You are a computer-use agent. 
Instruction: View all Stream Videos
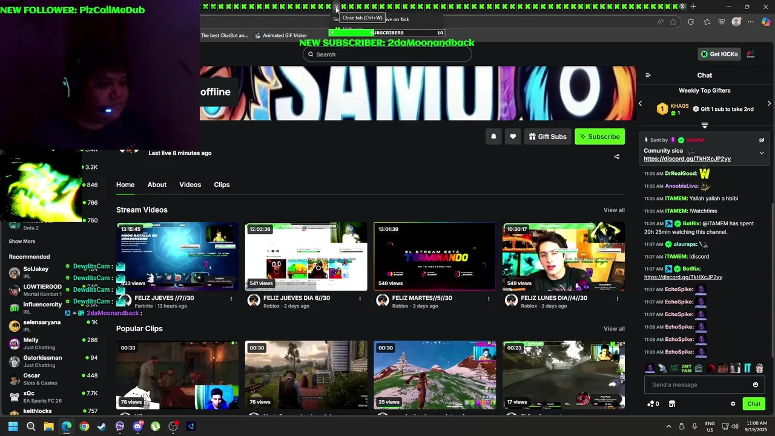pos(614,210)
